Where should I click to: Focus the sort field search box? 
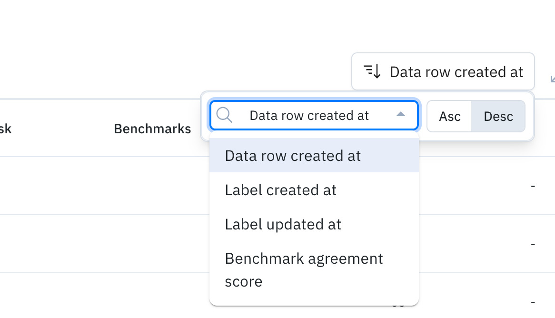tap(309, 116)
